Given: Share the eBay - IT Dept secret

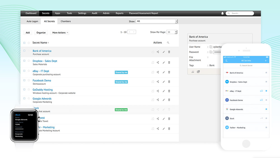Looking at the screenshot, I should tap(158, 72).
